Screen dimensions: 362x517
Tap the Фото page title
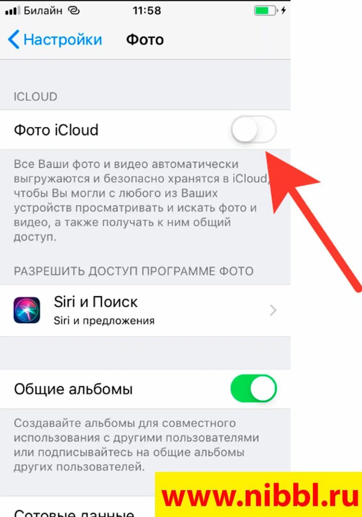(145, 40)
